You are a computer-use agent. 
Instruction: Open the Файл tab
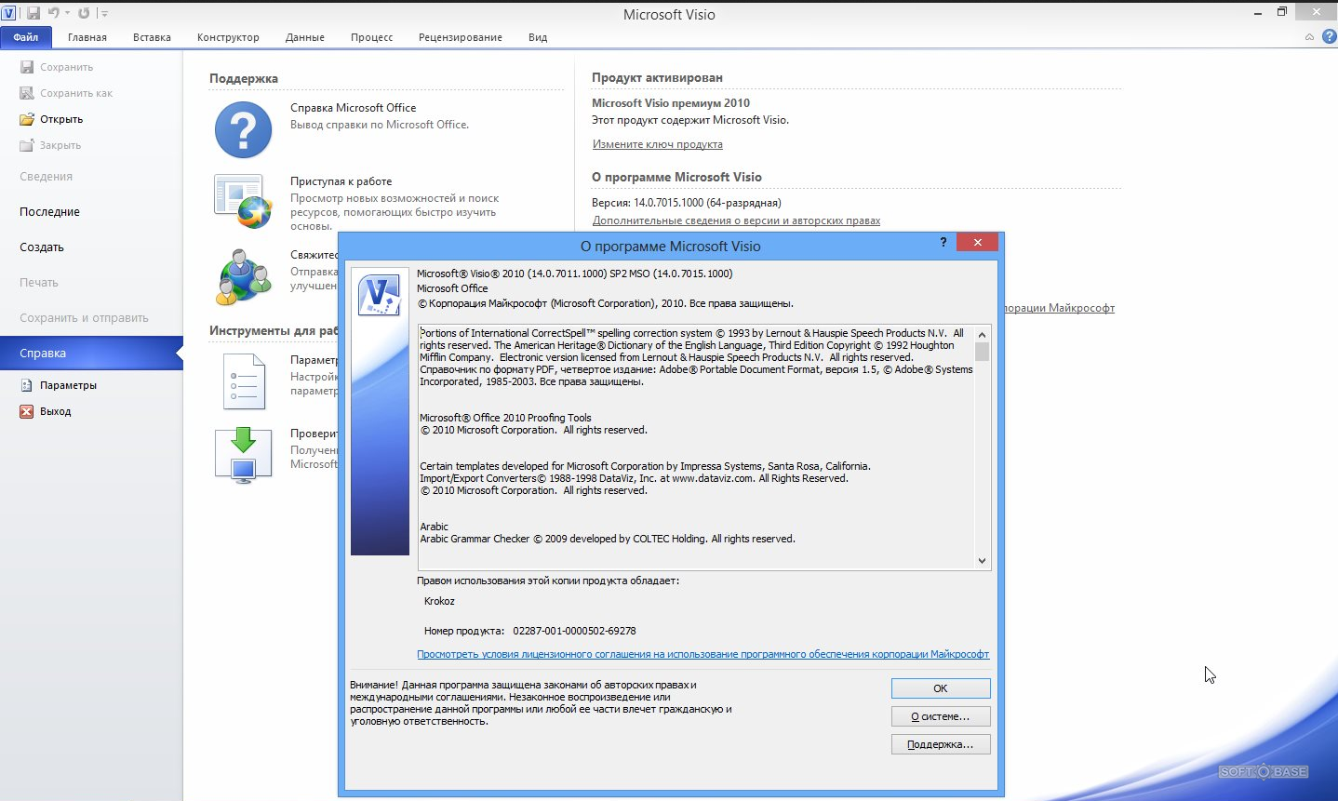(26, 37)
